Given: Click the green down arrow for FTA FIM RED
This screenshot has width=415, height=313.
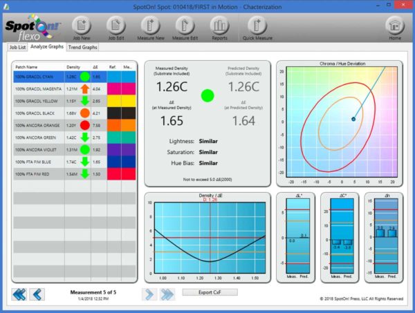Looking at the screenshot, I should click(x=85, y=174).
